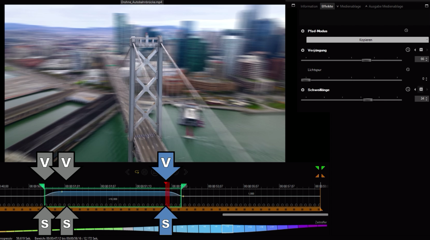Enable keyframe clock for Verjüngung
This screenshot has width=430, height=240.
point(408,50)
